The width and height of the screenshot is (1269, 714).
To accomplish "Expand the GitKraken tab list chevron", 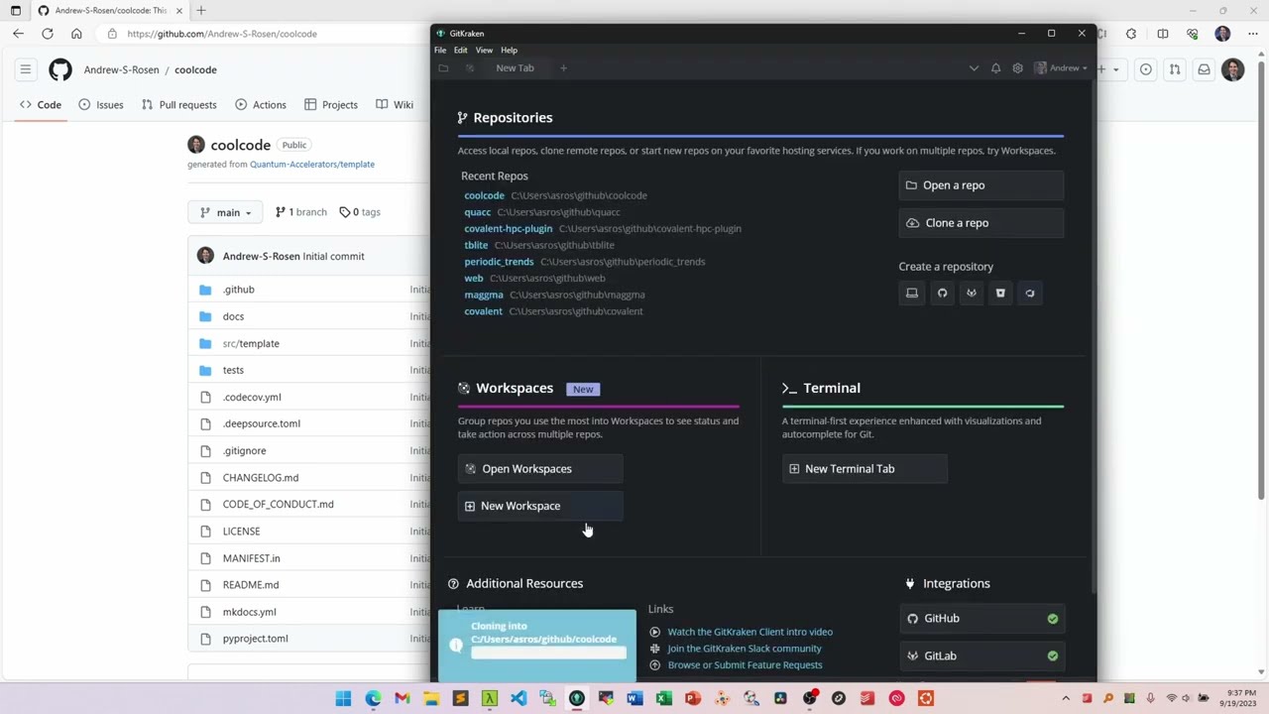I will (974, 68).
